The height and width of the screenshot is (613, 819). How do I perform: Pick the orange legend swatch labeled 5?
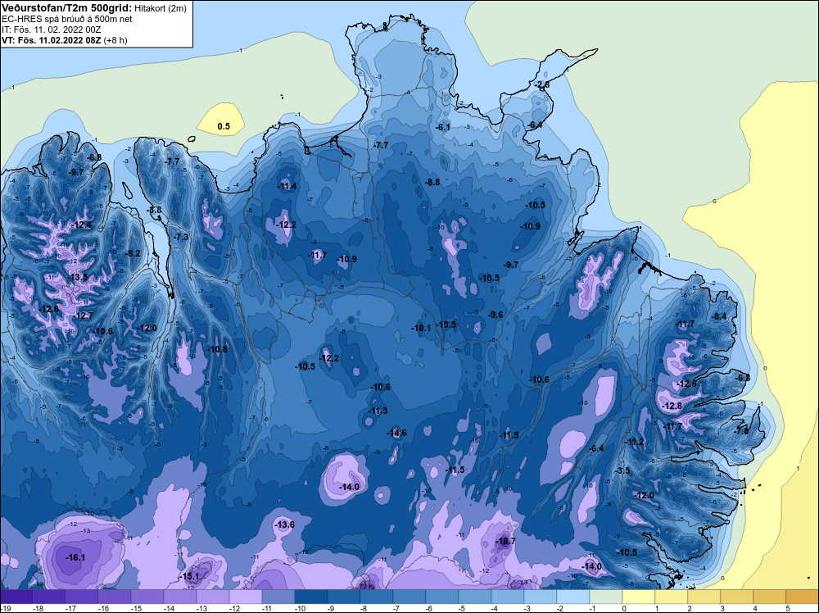pyautogui.click(x=803, y=597)
